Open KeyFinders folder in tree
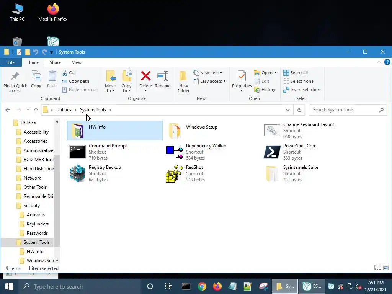Viewport: 392px width, 294px height. (38, 224)
